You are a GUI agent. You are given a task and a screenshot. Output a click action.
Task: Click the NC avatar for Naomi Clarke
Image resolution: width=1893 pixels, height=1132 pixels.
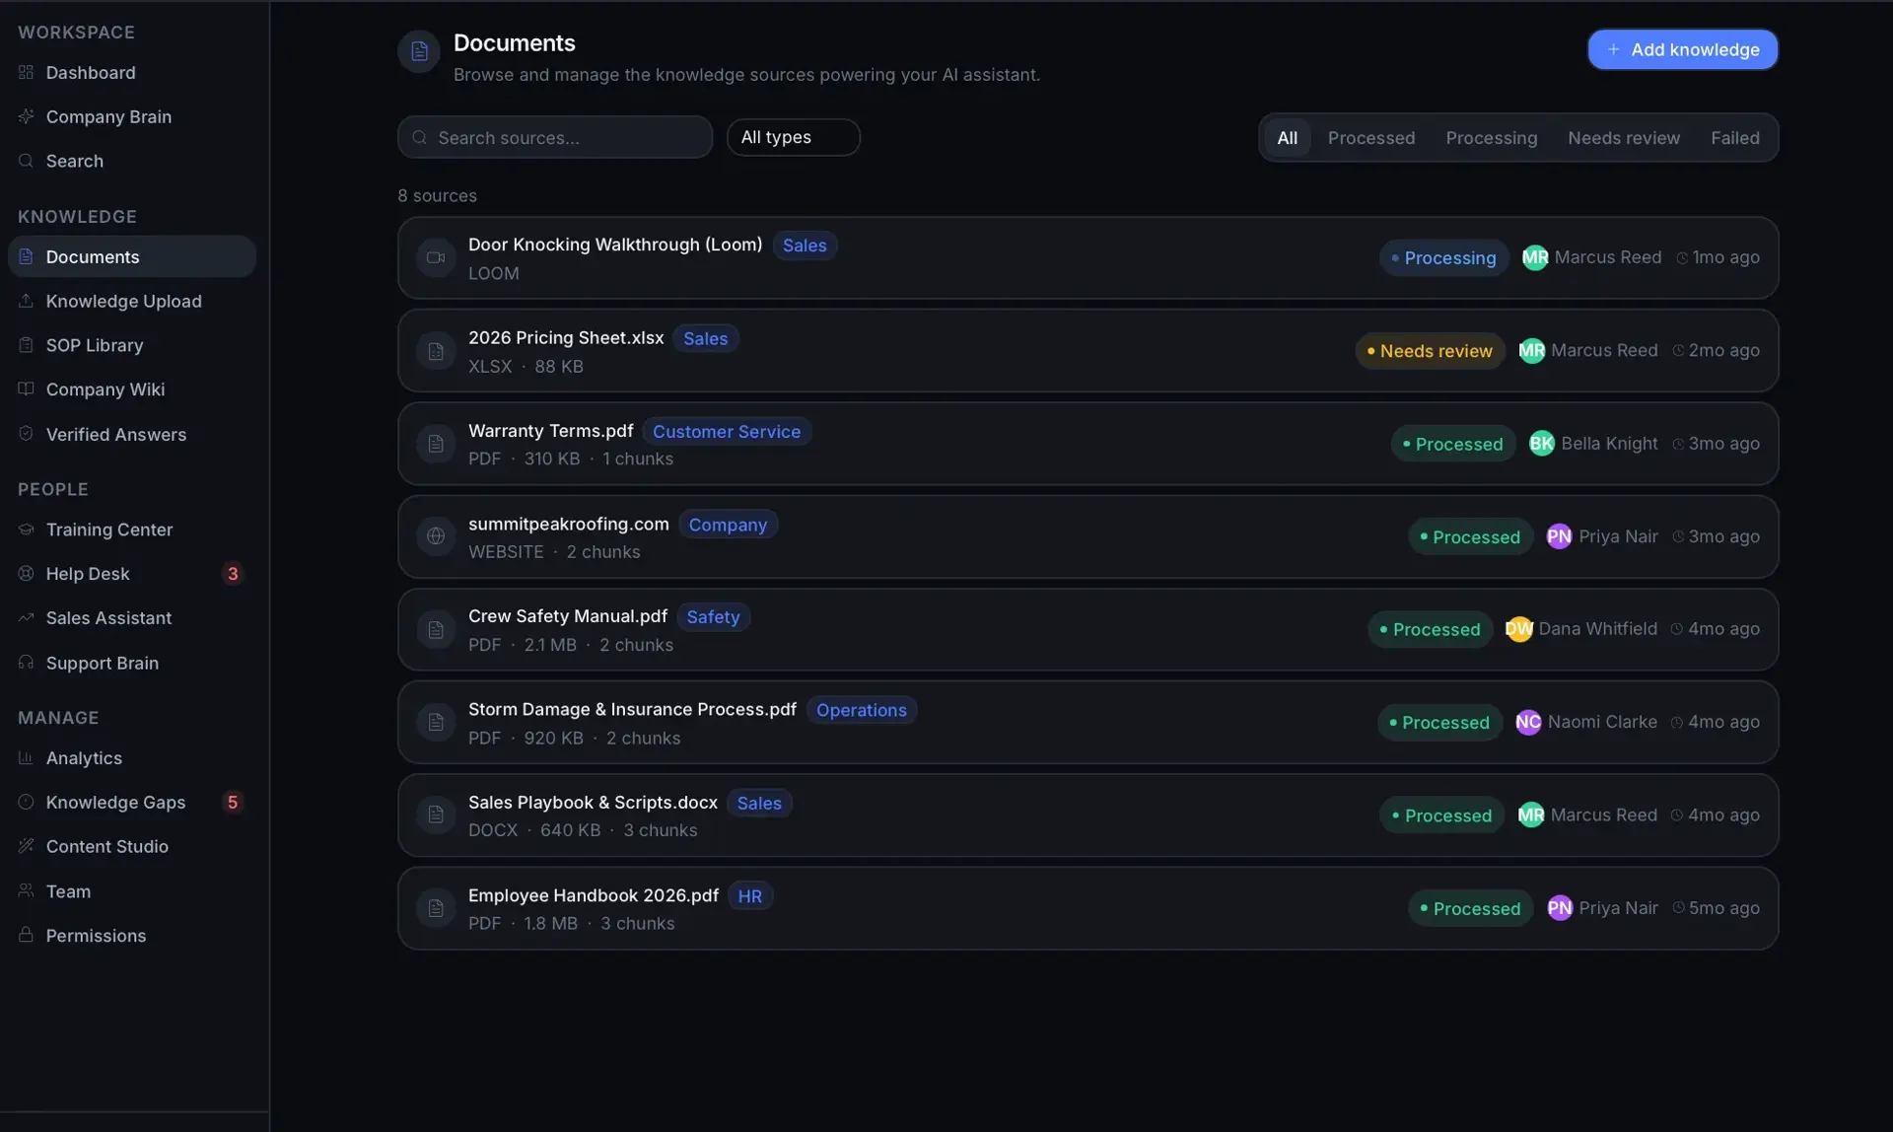point(1527,722)
